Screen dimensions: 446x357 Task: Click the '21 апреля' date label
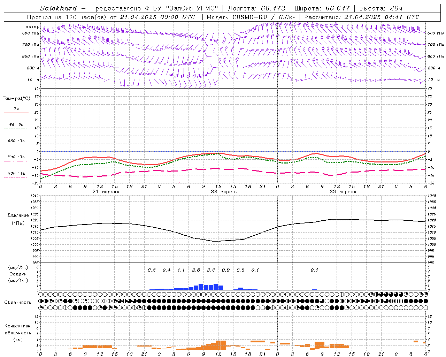(x=106, y=192)
